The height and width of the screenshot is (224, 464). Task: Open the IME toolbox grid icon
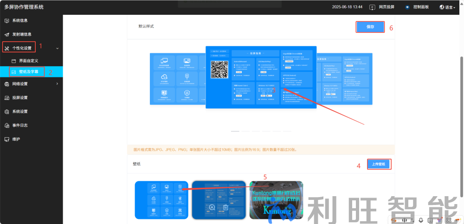point(449,220)
